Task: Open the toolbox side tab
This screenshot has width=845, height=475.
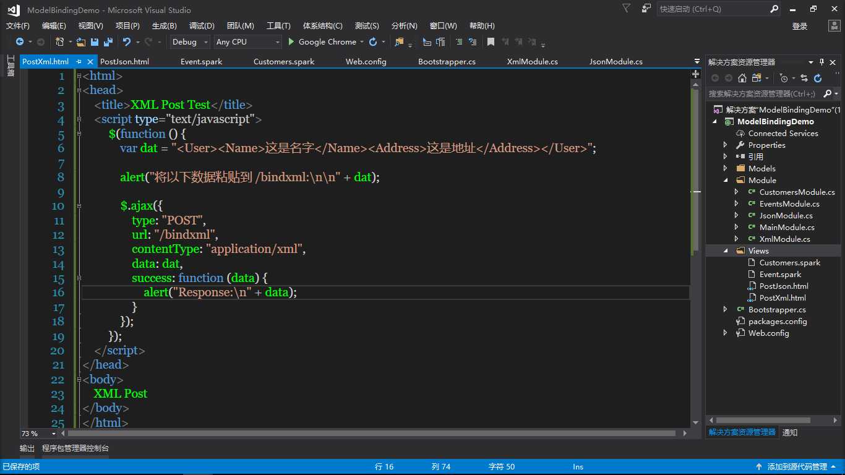Action: click(x=11, y=66)
